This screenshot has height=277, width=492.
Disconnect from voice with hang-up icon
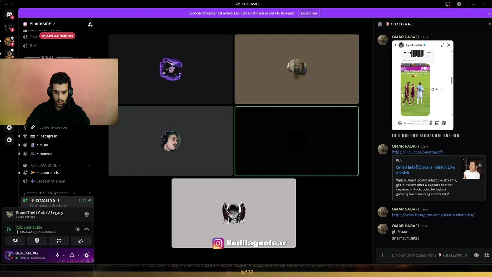(x=86, y=229)
